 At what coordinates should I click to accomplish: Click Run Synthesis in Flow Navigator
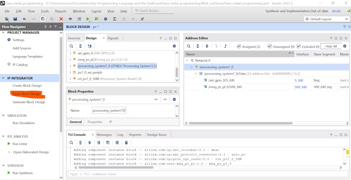click(23, 173)
